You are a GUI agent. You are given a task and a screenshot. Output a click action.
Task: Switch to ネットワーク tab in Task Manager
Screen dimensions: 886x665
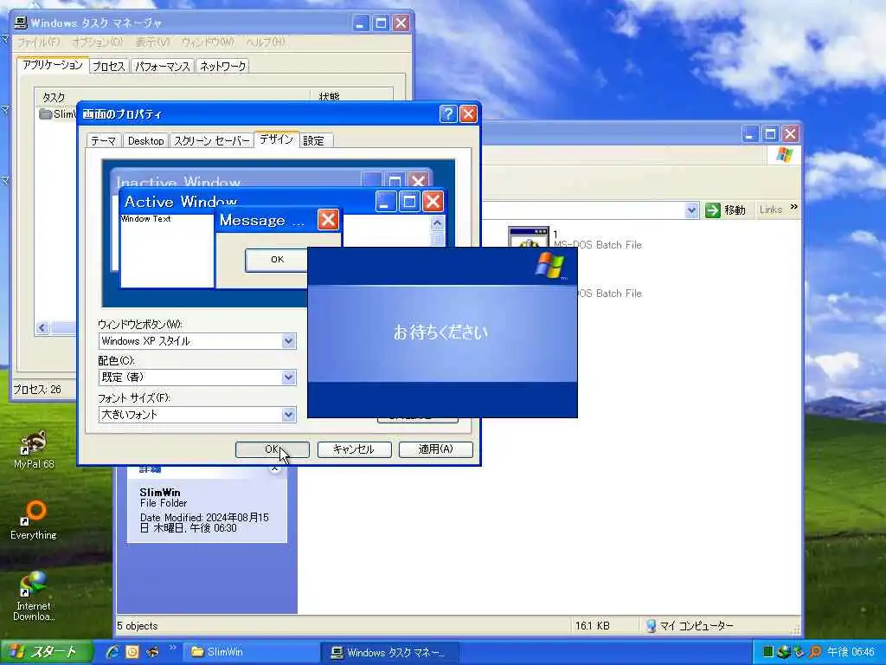pyautogui.click(x=223, y=67)
